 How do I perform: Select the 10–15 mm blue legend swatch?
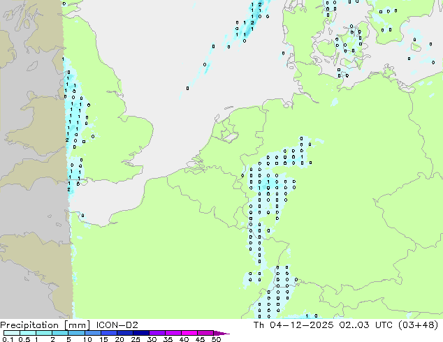[x=92, y=333]
